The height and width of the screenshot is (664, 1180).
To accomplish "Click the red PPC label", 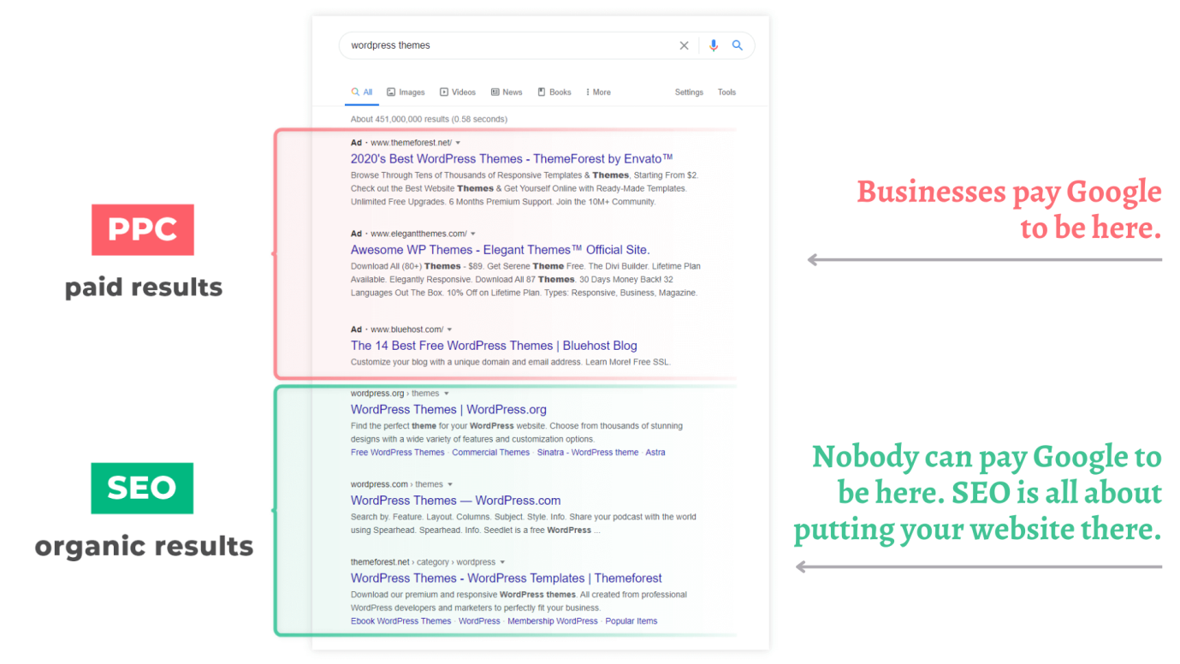I will [143, 229].
